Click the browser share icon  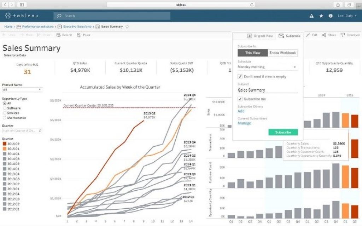(x=338, y=5)
